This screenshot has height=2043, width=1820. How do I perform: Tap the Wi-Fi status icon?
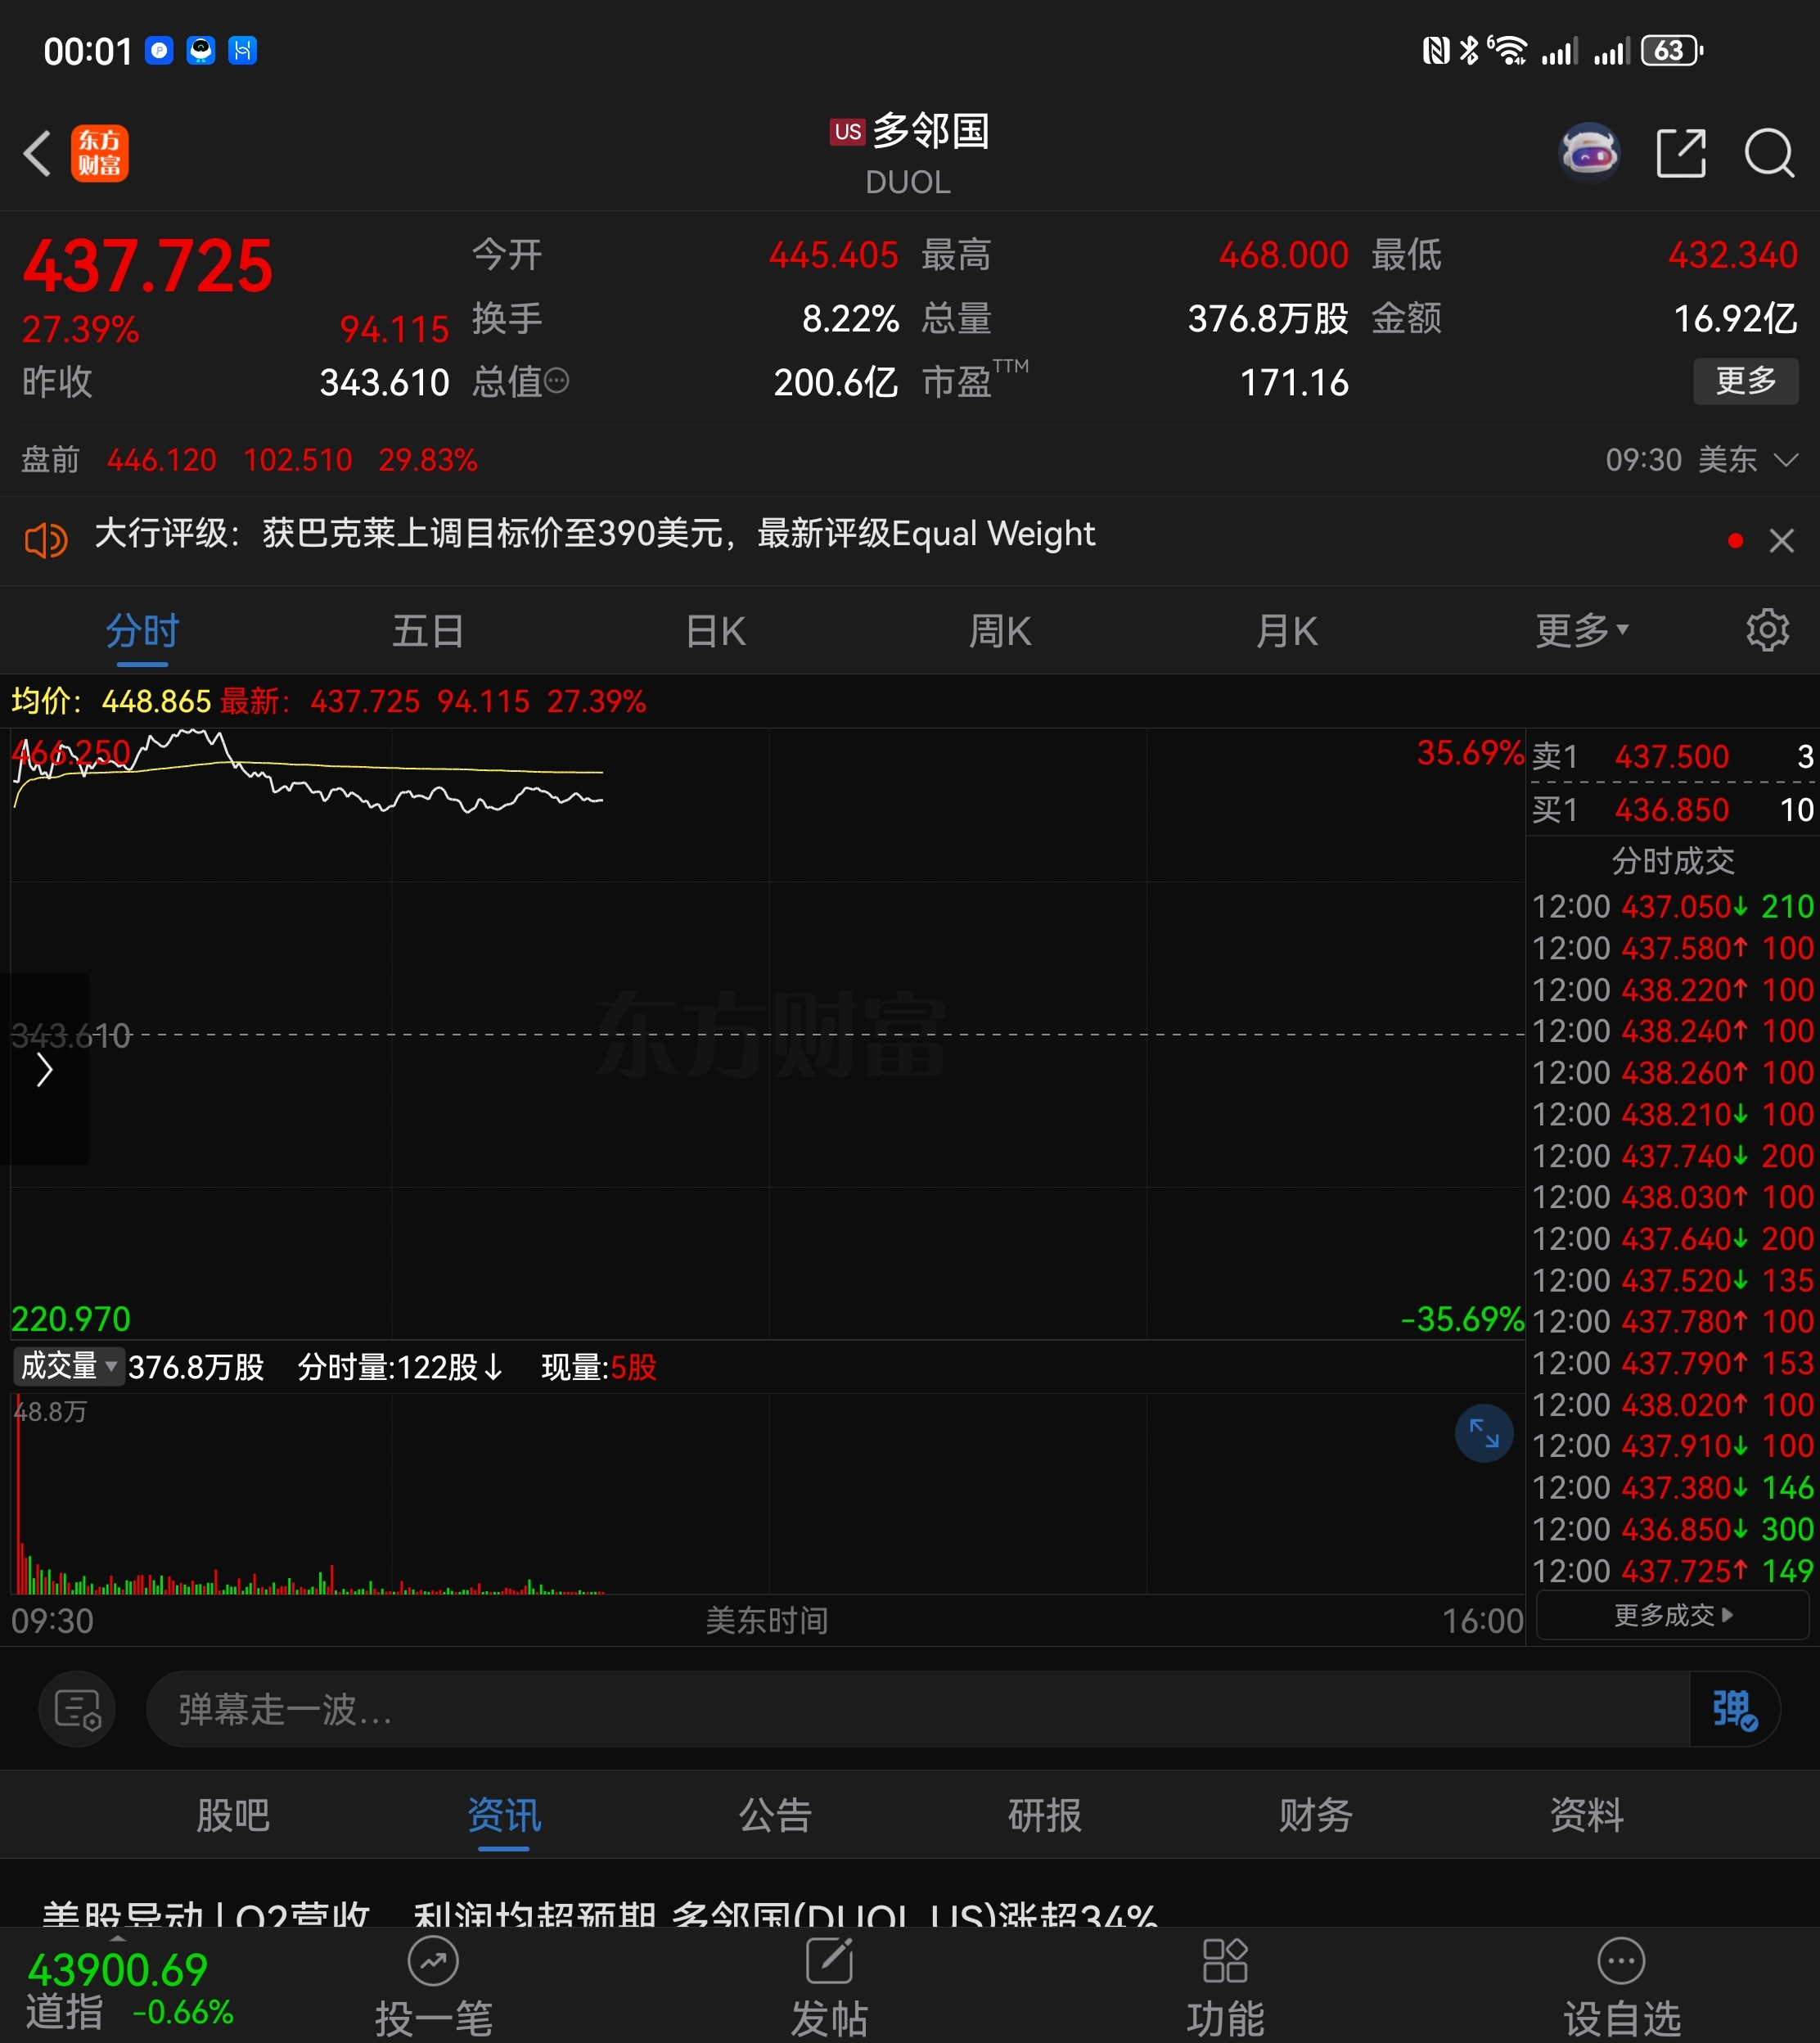click(1508, 50)
